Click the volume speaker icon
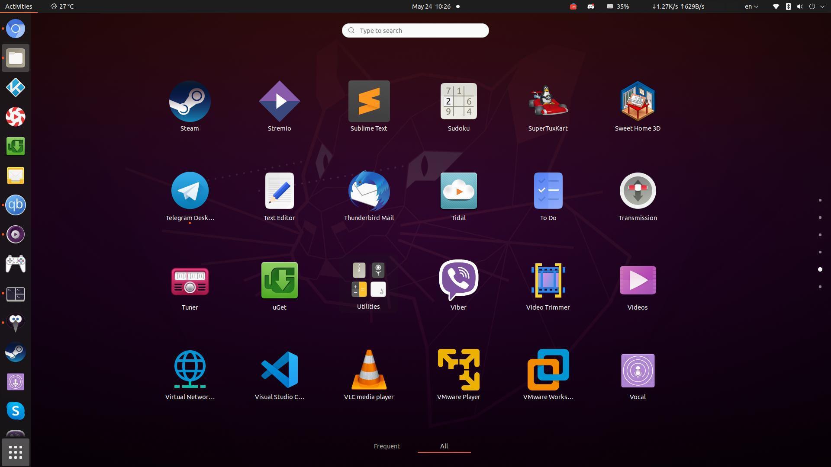This screenshot has height=467, width=831. click(x=800, y=6)
